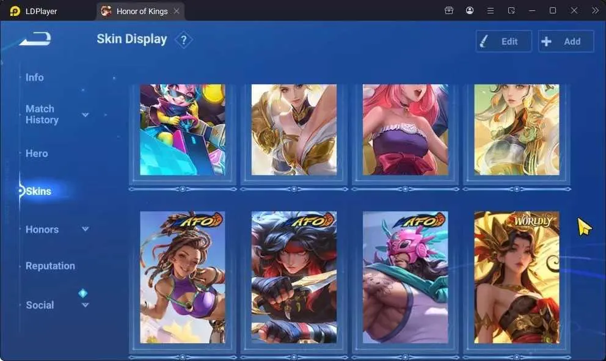The image size is (606, 361).
Task: Open the Honors section
Action: click(x=42, y=230)
